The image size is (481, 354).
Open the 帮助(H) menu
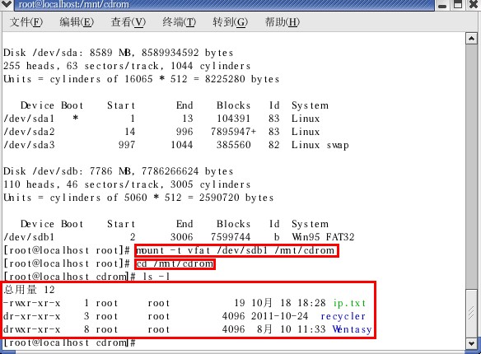[x=283, y=22]
